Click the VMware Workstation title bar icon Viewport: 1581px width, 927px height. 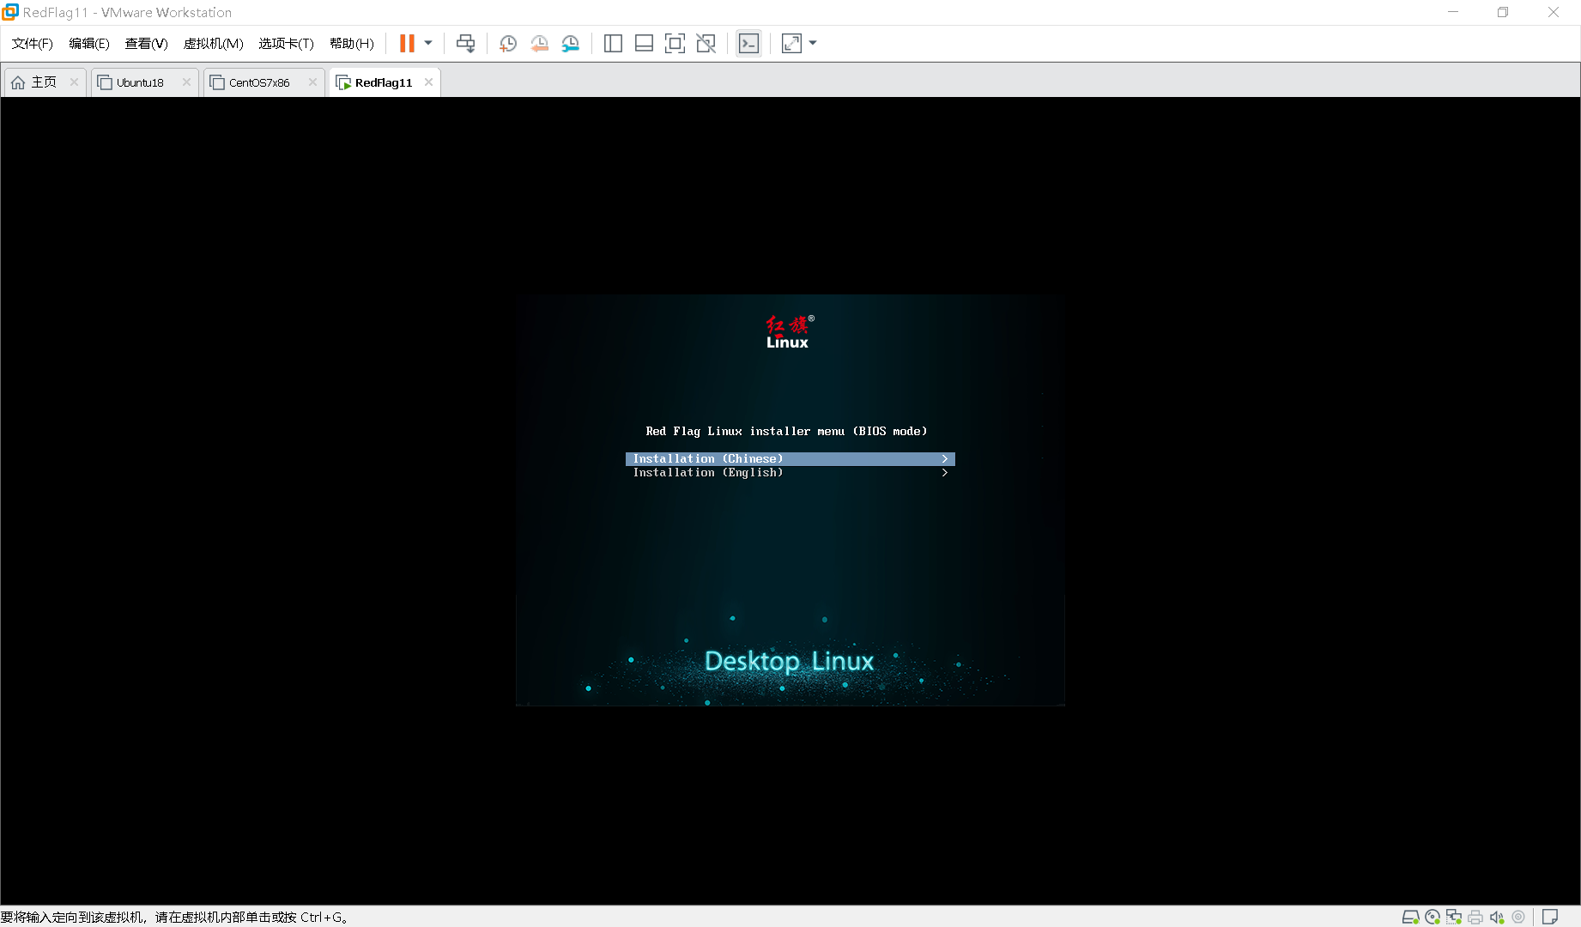pyautogui.click(x=10, y=12)
